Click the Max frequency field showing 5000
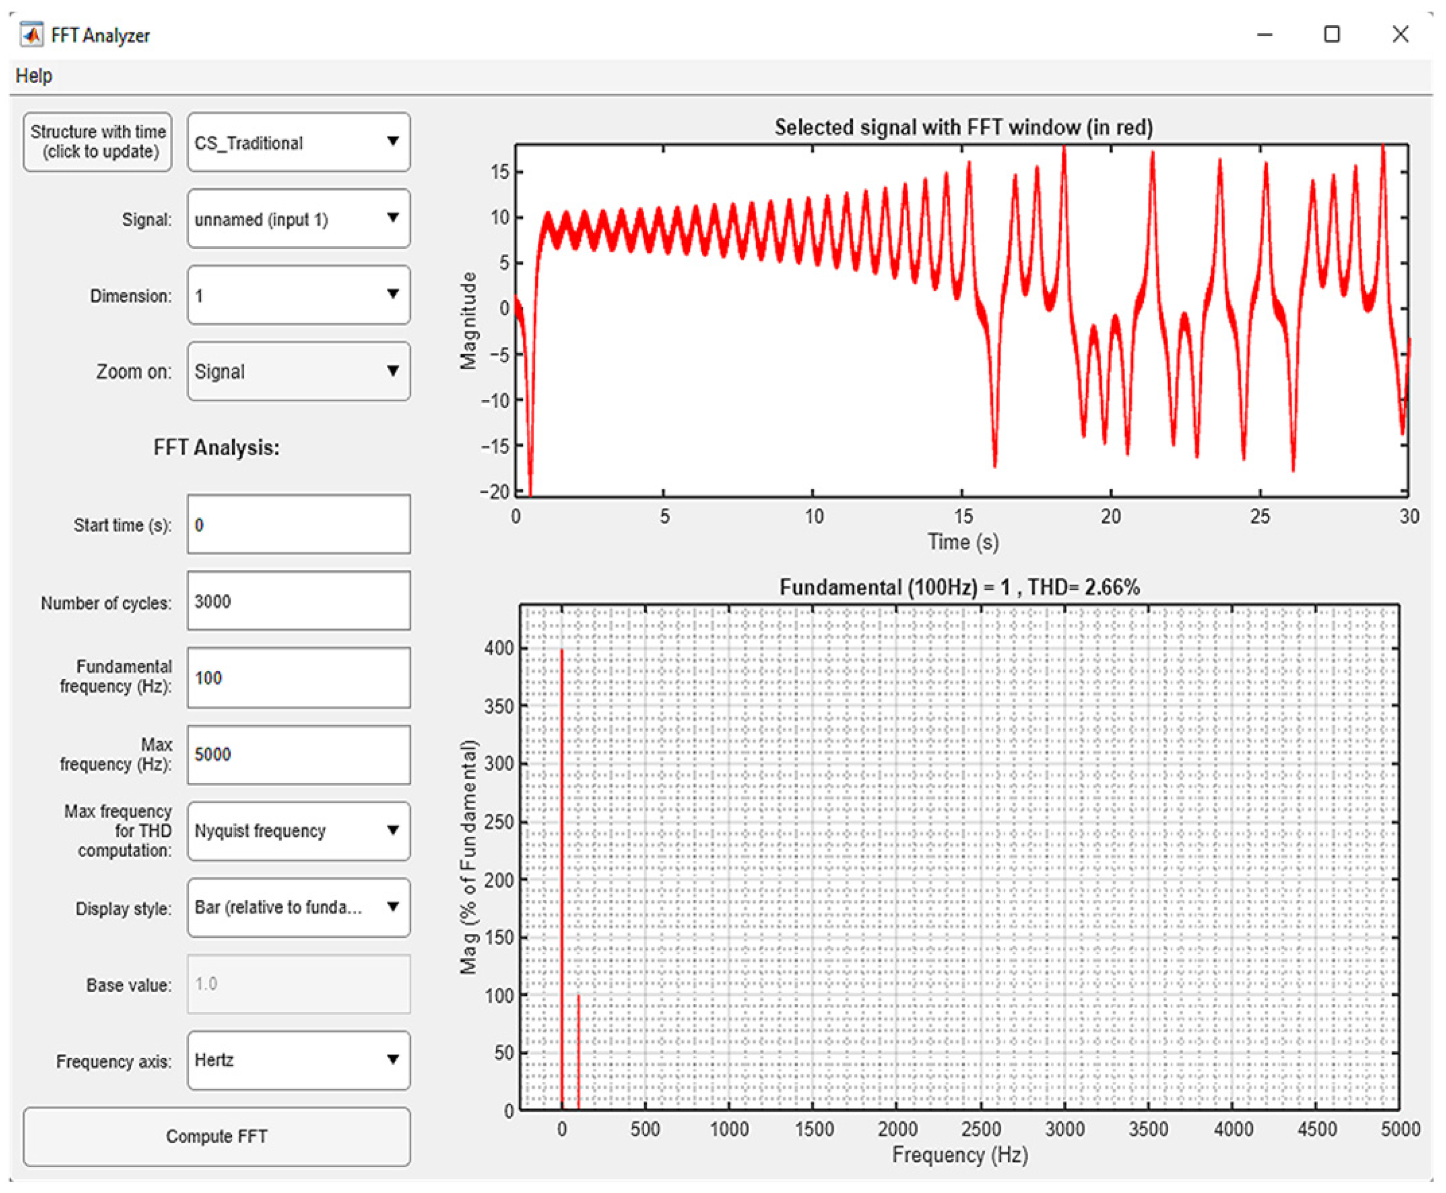 click(299, 754)
